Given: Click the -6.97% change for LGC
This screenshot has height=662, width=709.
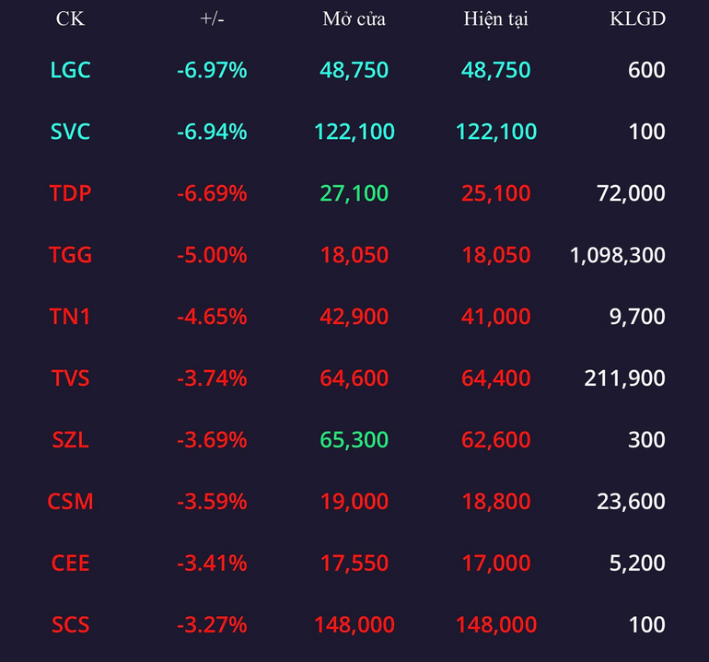Looking at the screenshot, I should click(212, 70).
